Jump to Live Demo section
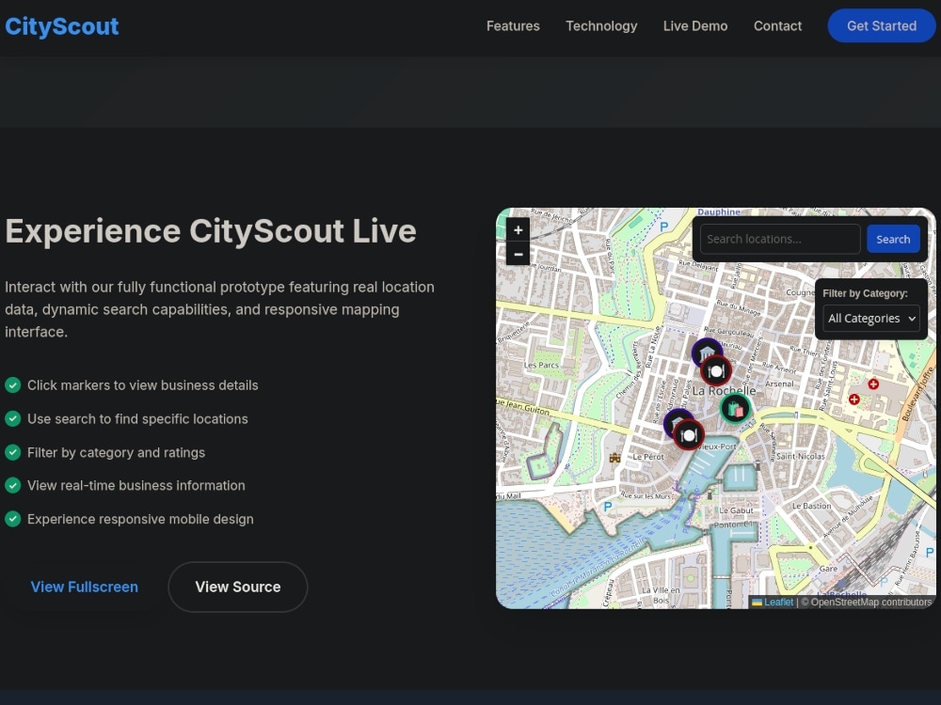Screen dimensions: 941x705 (695, 25)
